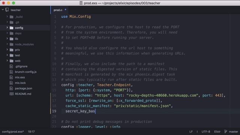Open .gitignore in the tree view

(x=21, y=66)
